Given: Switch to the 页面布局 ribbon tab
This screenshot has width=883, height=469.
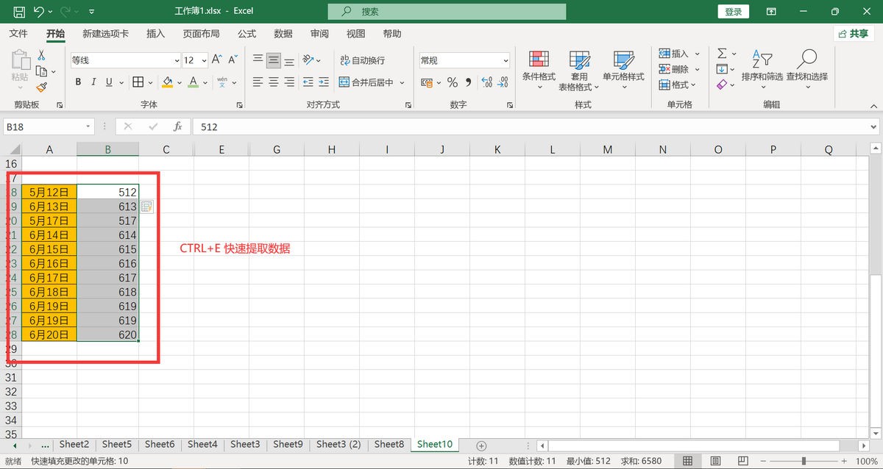Looking at the screenshot, I should point(201,34).
